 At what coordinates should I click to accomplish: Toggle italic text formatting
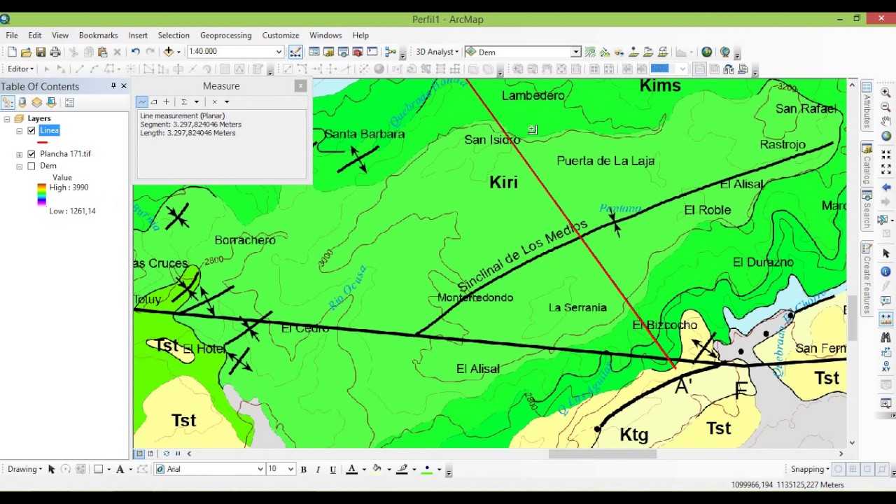pyautogui.click(x=318, y=469)
